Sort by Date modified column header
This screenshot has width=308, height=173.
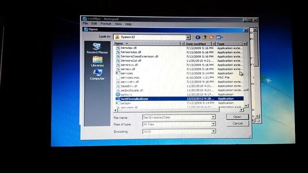tap(198, 44)
